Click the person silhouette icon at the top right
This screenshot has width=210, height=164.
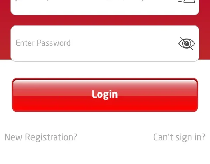[189, 1]
